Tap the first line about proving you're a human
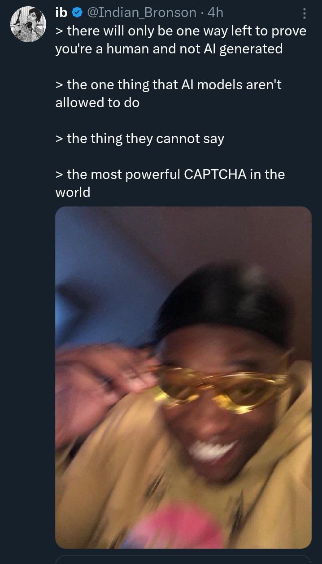 (181, 39)
